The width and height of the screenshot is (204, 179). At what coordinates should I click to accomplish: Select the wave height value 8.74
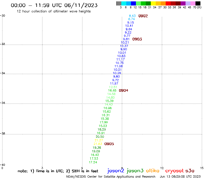point(131,19)
